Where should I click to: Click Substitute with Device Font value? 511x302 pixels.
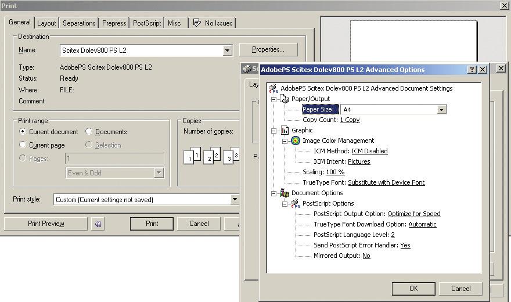[x=386, y=182]
